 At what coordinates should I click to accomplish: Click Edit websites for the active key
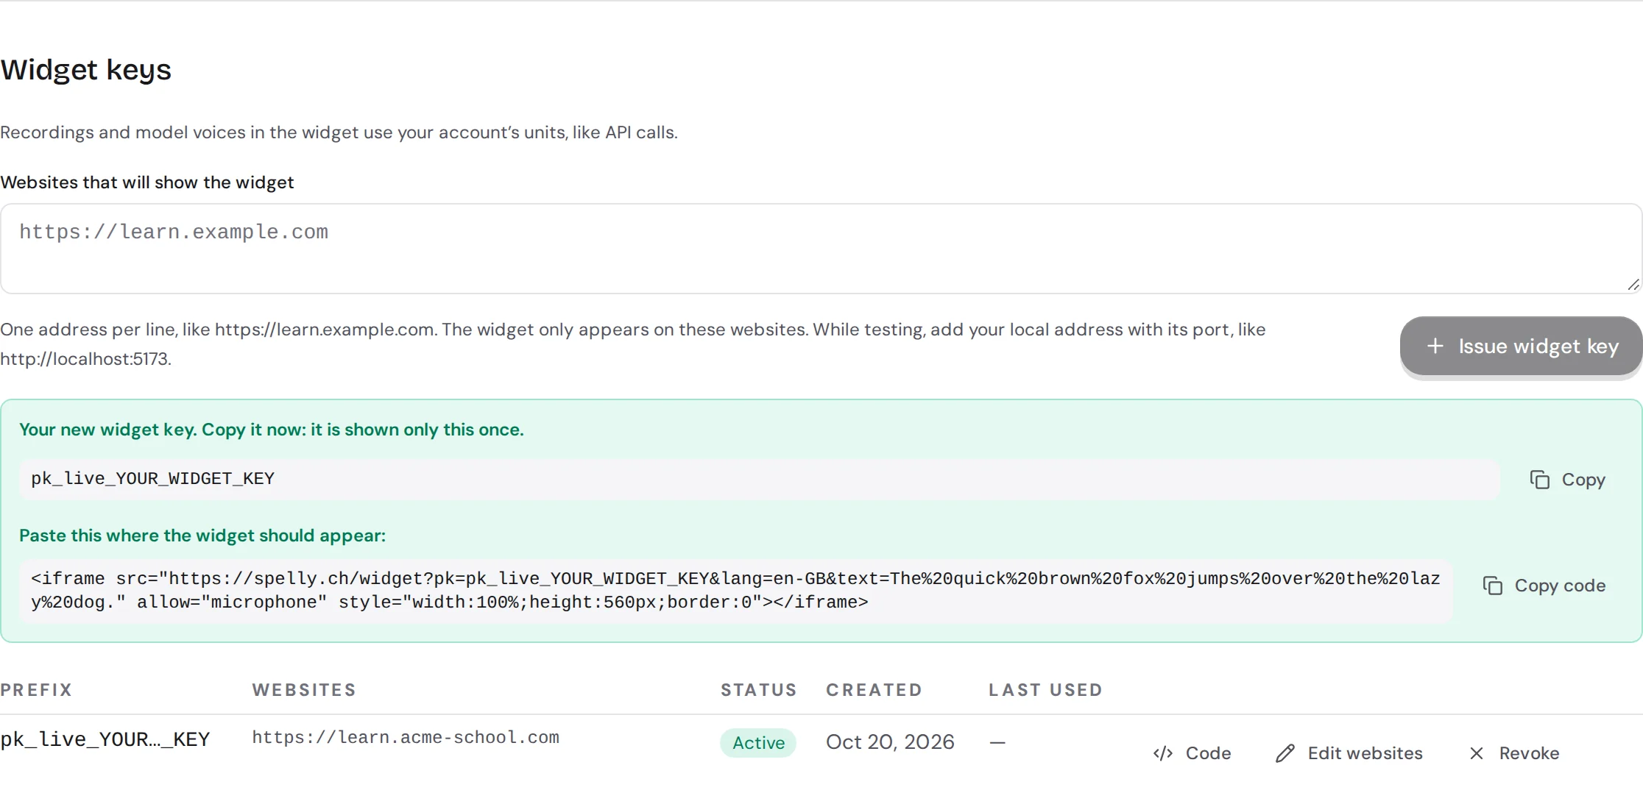[x=1349, y=753]
